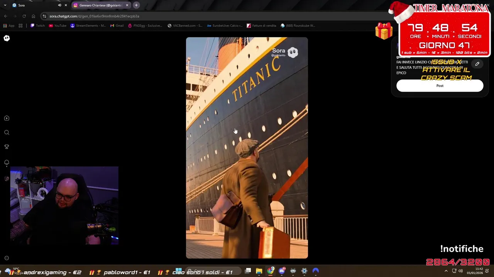Open the Sora home logo in sidebar
This screenshot has width=494, height=277.
tap(7, 38)
